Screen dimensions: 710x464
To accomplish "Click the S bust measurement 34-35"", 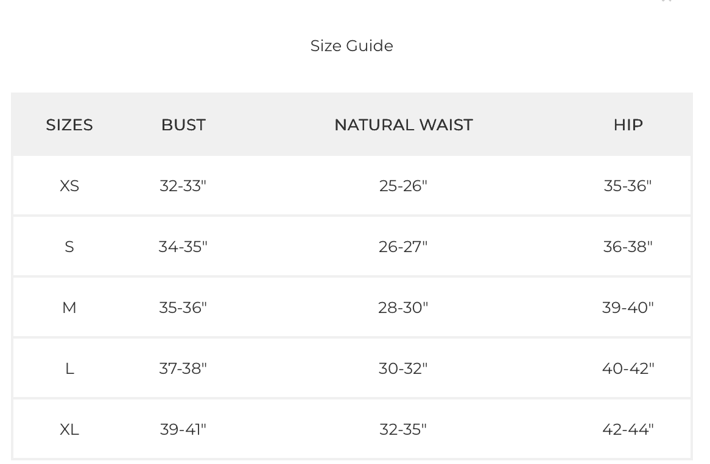I will [183, 247].
